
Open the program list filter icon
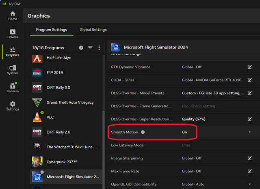point(90,48)
